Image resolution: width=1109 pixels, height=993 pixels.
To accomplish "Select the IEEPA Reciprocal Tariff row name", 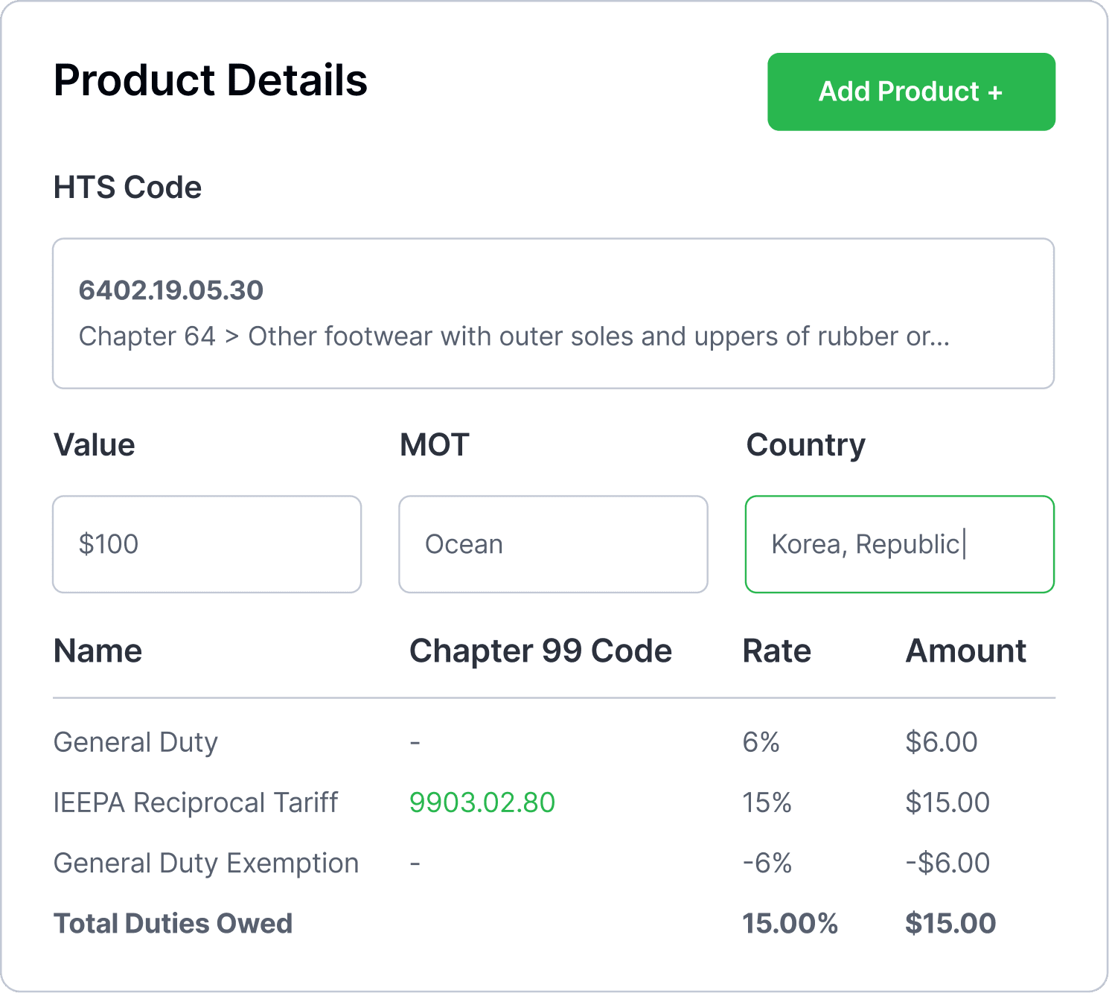I will tap(196, 802).
